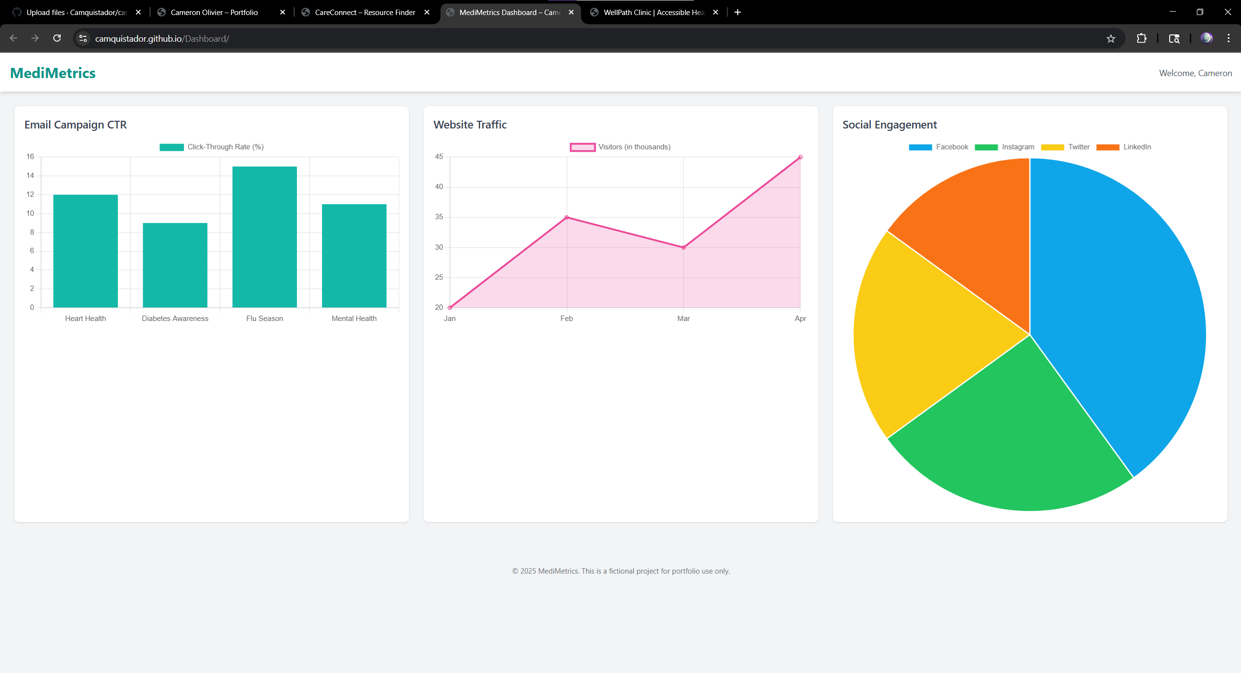Image resolution: width=1241 pixels, height=673 pixels.
Task: Open a new tab with plus icon
Action: click(x=737, y=12)
